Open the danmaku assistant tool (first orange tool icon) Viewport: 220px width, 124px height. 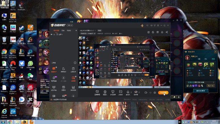54,70
